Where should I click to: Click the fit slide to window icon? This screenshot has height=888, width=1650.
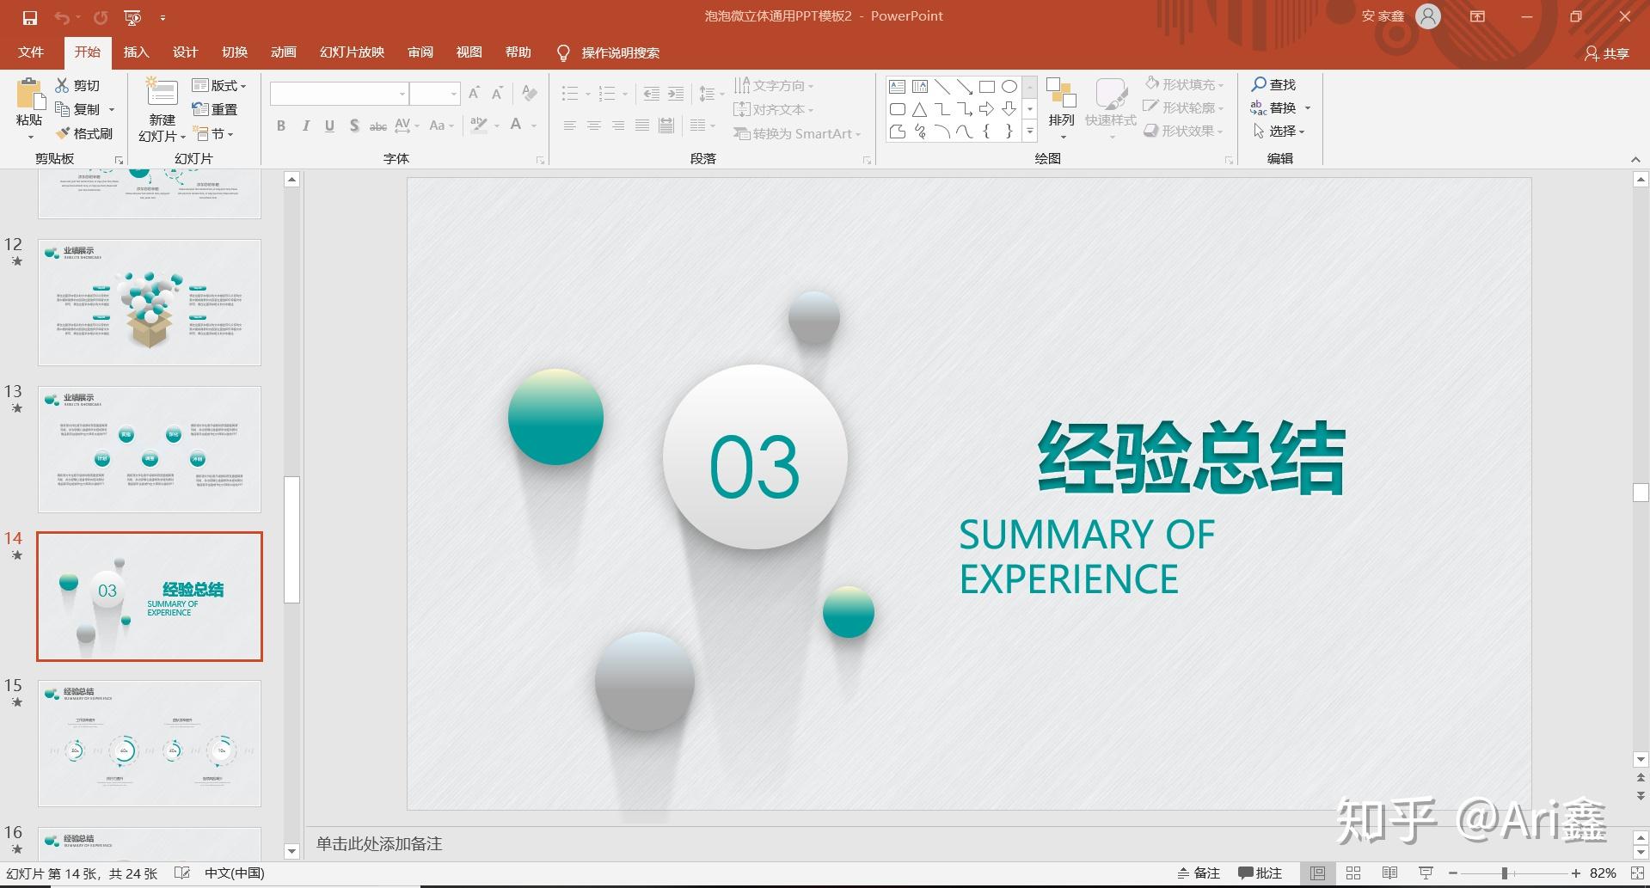coord(1636,873)
